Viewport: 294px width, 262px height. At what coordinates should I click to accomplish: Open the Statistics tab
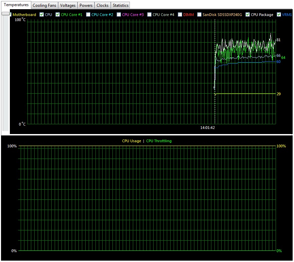tap(121, 5)
